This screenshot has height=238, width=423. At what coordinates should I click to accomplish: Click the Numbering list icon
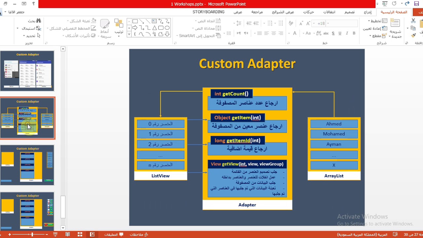pyautogui.click(x=270, y=23)
